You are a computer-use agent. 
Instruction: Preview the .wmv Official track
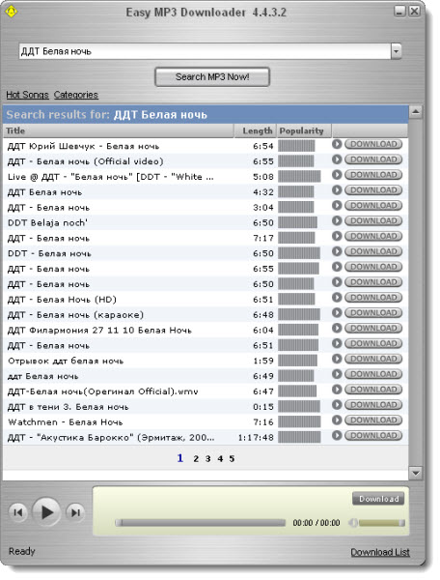pyautogui.click(x=337, y=390)
